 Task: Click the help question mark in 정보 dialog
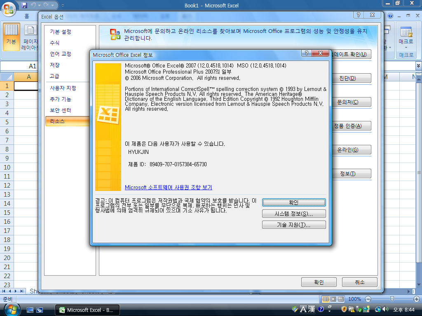(x=306, y=53)
